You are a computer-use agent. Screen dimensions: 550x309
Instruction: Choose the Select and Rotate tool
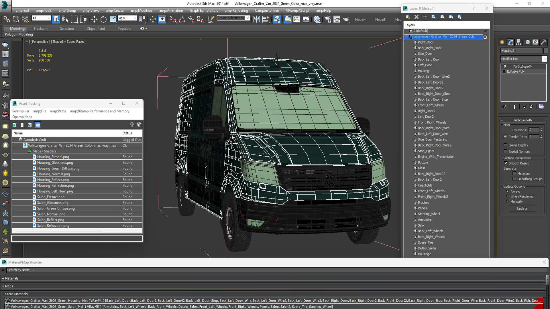103,19
